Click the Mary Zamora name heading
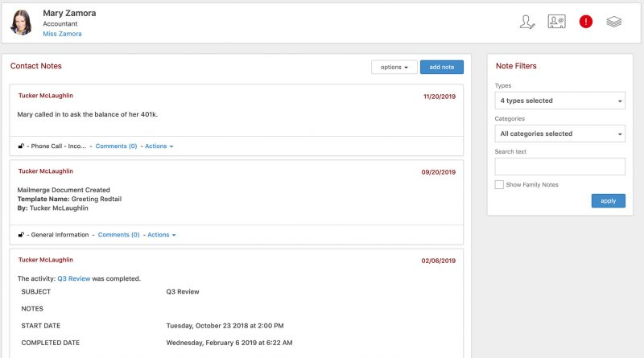Screen dimensions: 644x358 (69, 13)
